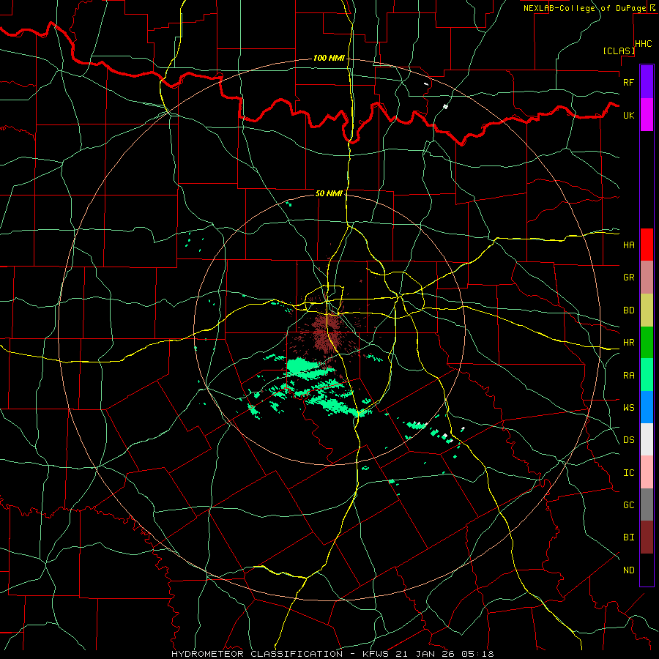This screenshot has width=659, height=659.
Task: Select the GC legend label
Action: 629,505
